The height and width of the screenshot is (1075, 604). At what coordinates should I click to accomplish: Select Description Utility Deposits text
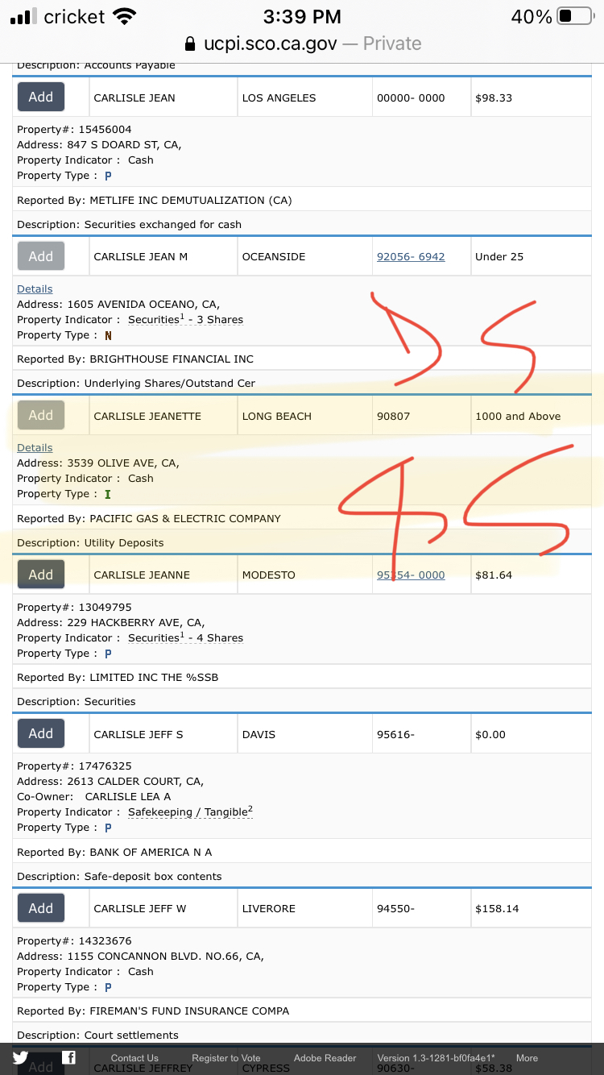90,542
